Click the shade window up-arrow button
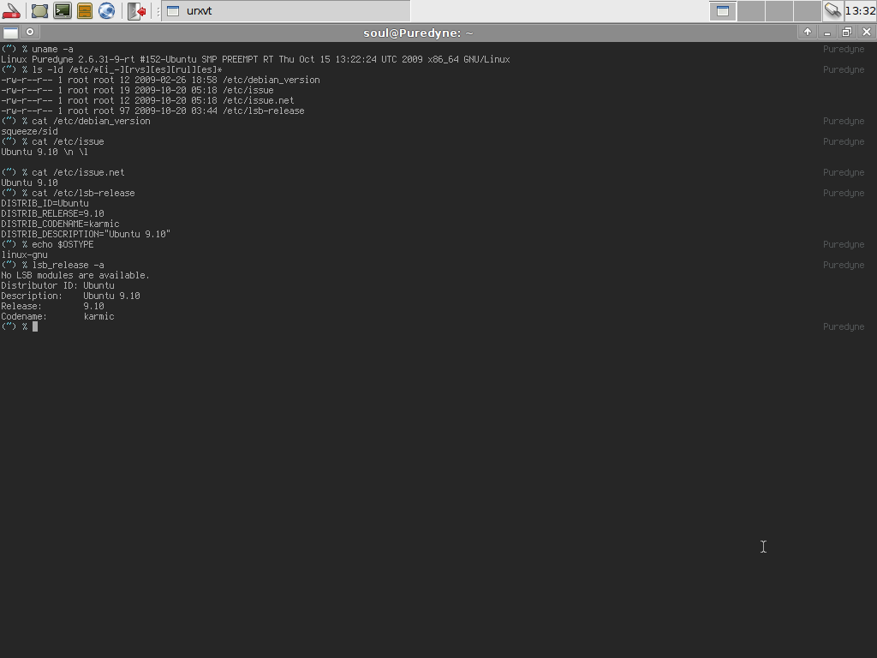Image resolution: width=877 pixels, height=658 pixels. [x=807, y=32]
